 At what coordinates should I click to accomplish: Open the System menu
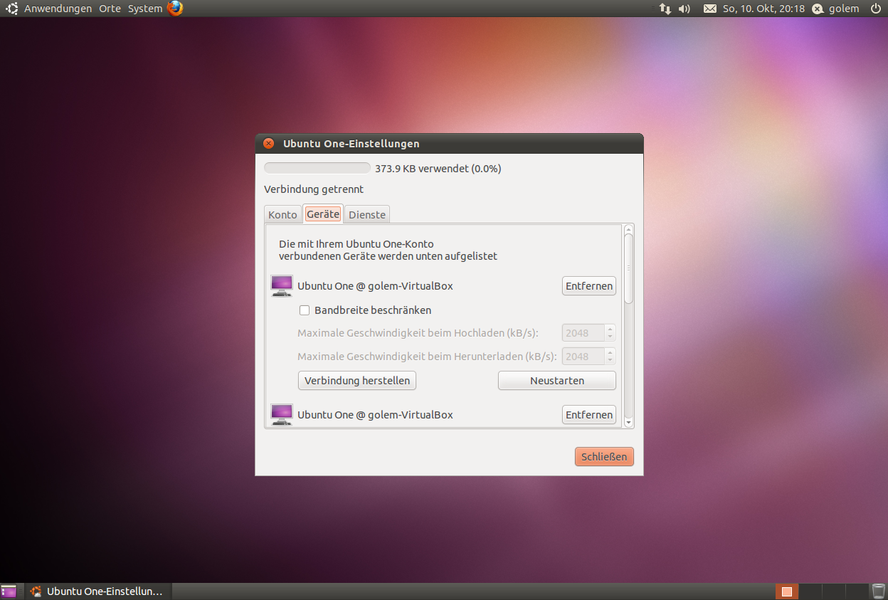click(x=145, y=9)
